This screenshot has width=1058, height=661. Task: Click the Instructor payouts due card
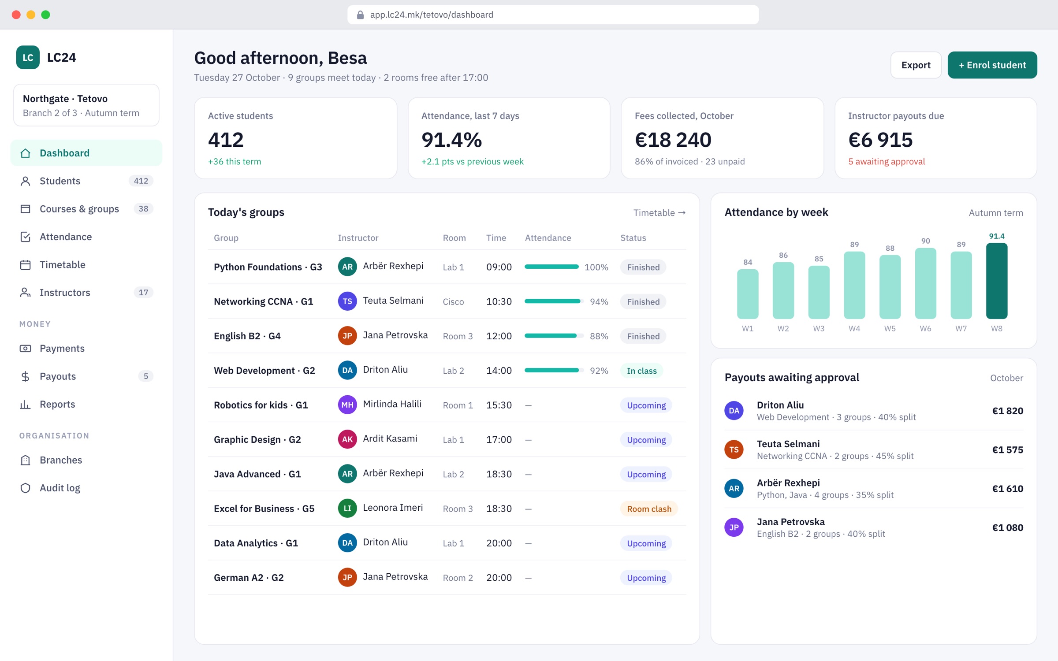(x=935, y=138)
